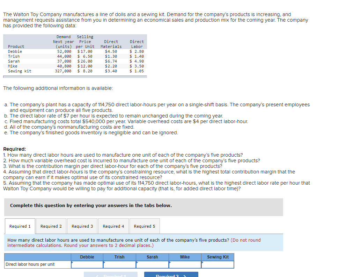
Task: Click the Debbie direct labor hours input
Action: click(87, 265)
